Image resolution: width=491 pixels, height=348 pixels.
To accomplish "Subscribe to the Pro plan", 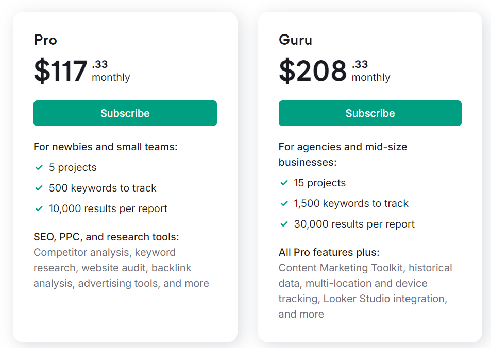I will [x=125, y=113].
